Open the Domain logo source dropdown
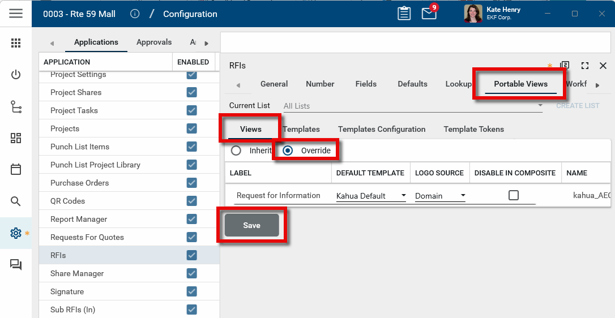The image size is (615, 318). (440, 196)
